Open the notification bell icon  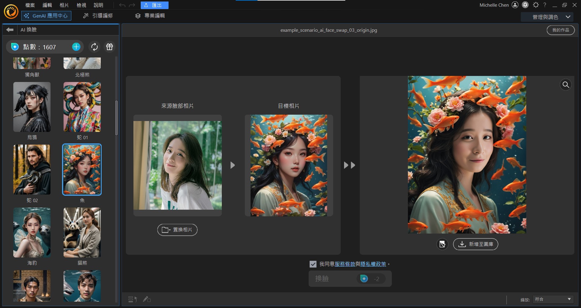click(525, 5)
